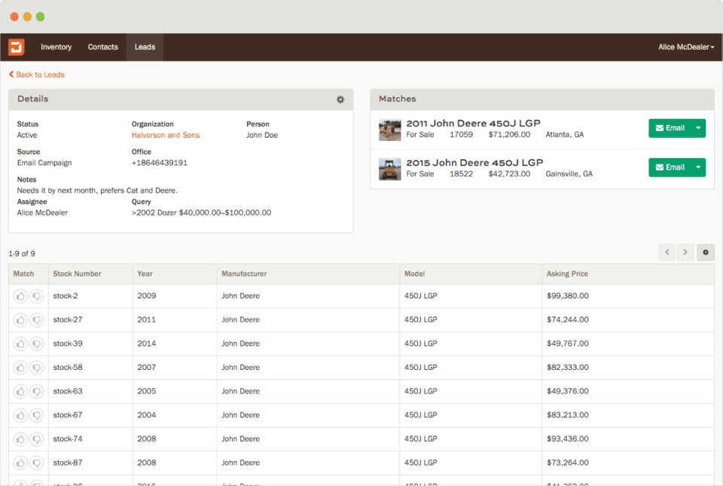Open the Alice McDealer user menu
Image resolution: width=723 pixels, height=486 pixels.
(686, 47)
